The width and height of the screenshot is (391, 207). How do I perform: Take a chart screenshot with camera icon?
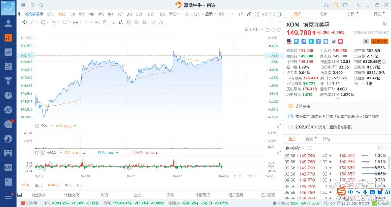pyautogui.click(x=241, y=14)
